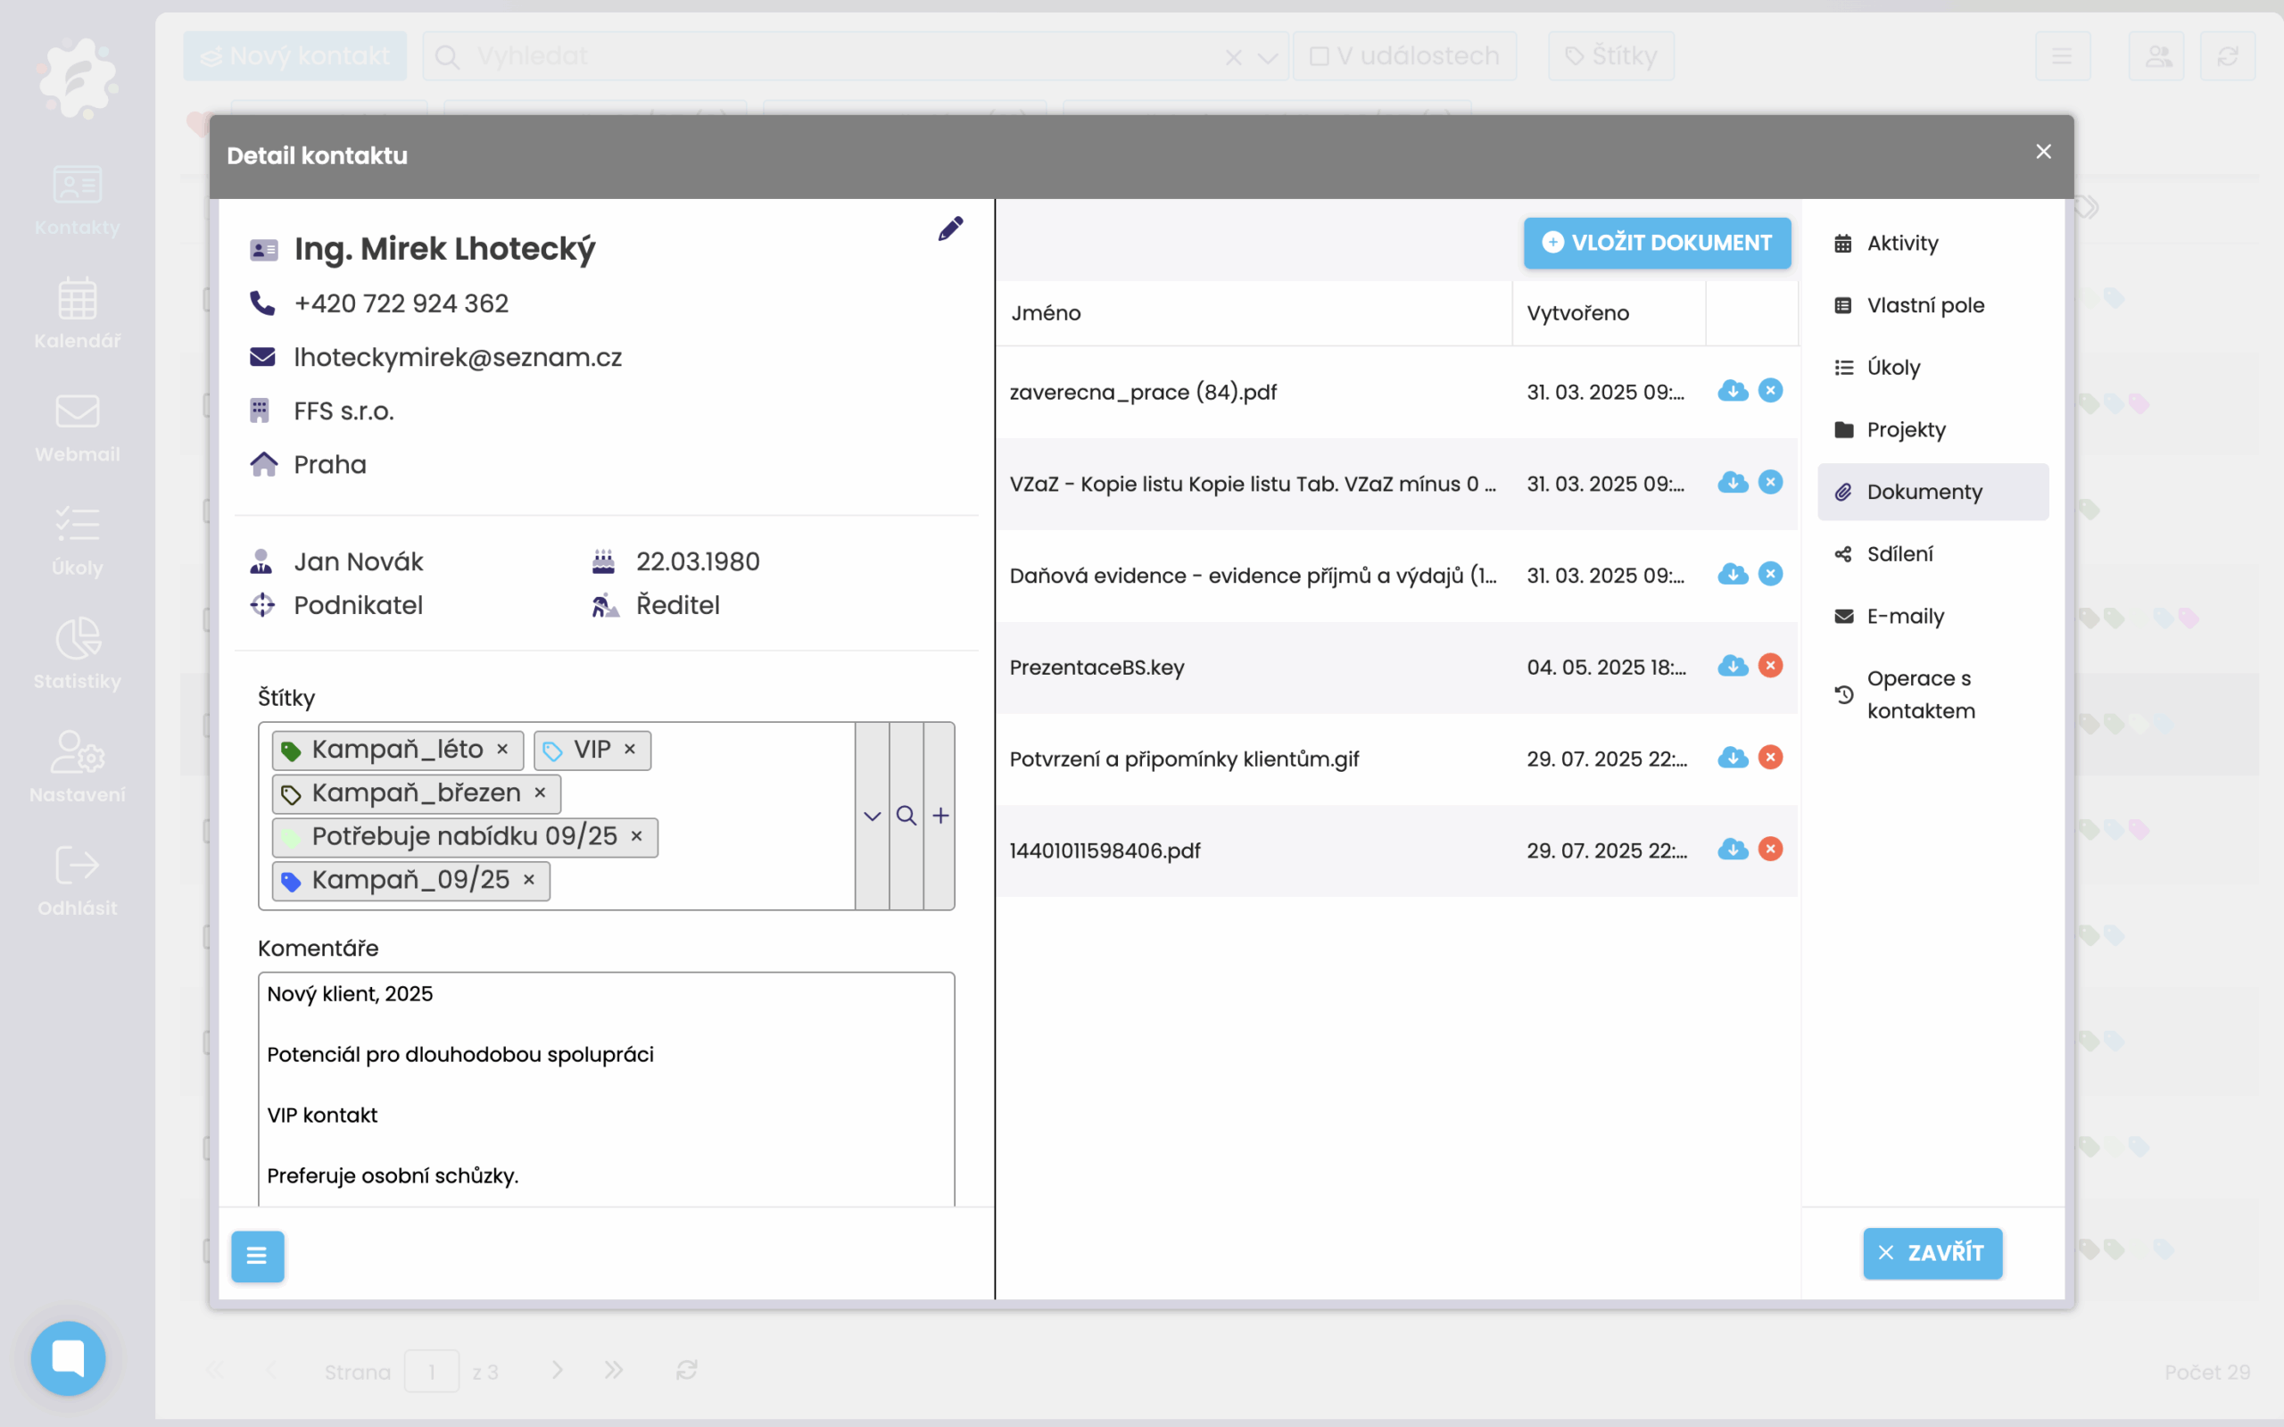Delete PrezentaceBS.key with red X icon
2284x1427 pixels.
point(1770,667)
